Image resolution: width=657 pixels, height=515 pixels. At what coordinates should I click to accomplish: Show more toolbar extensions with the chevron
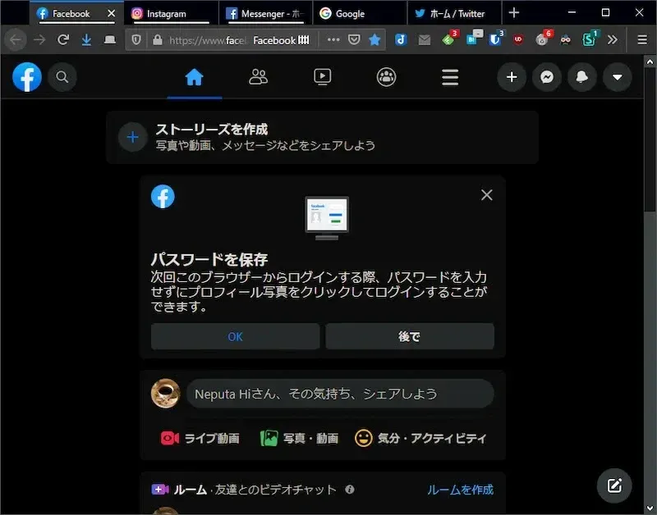click(x=613, y=39)
